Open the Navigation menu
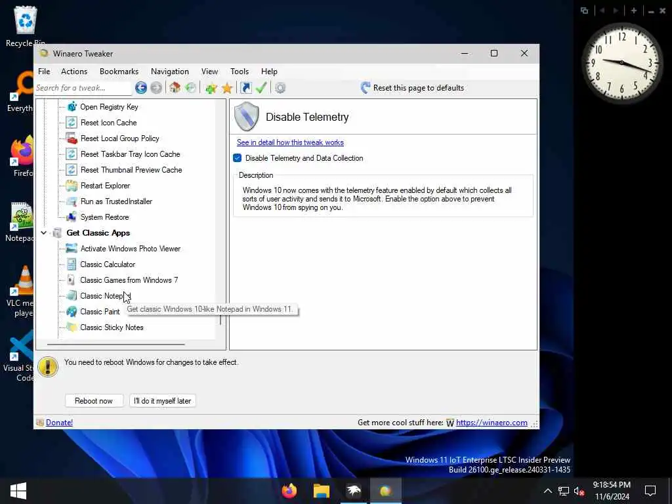This screenshot has width=672, height=504. (170, 72)
